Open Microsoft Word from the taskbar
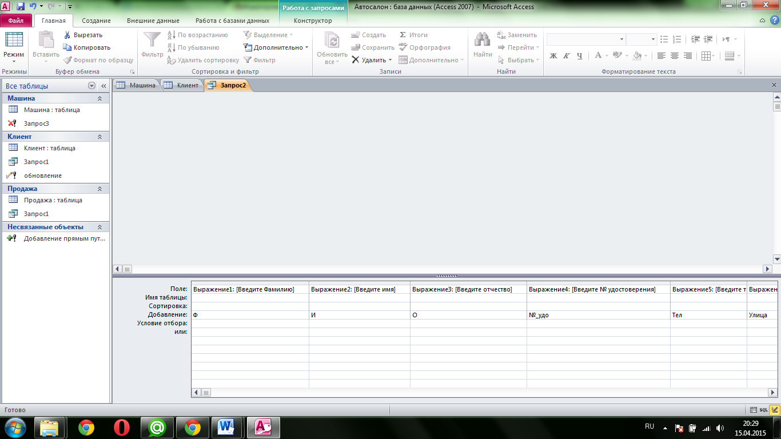This screenshot has width=781, height=439. [x=227, y=427]
